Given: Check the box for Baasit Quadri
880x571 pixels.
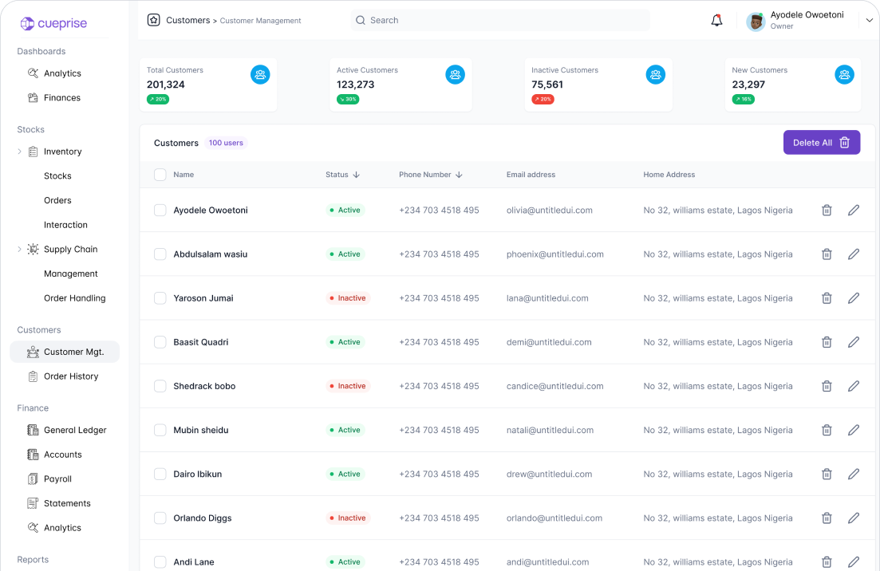Looking at the screenshot, I should 160,342.
